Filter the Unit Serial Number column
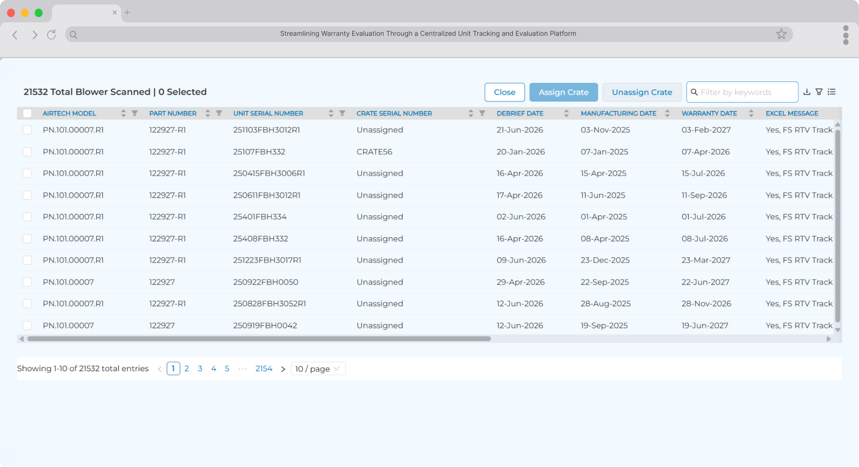This screenshot has height=467, width=859. (x=342, y=113)
